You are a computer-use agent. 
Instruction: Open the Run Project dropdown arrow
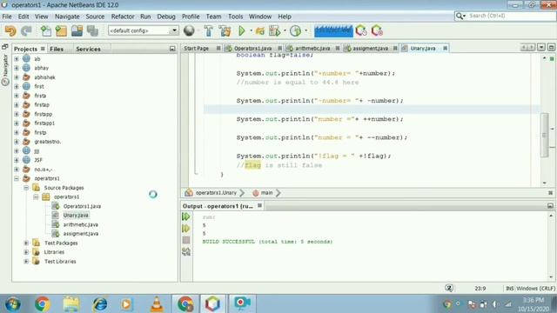[x=251, y=31]
